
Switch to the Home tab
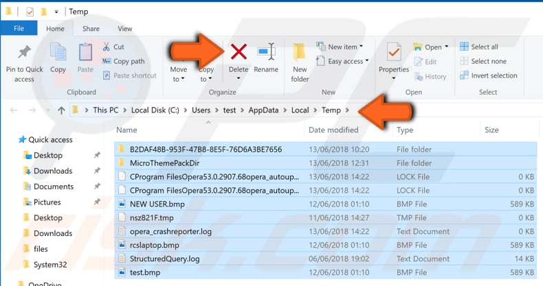pos(55,28)
